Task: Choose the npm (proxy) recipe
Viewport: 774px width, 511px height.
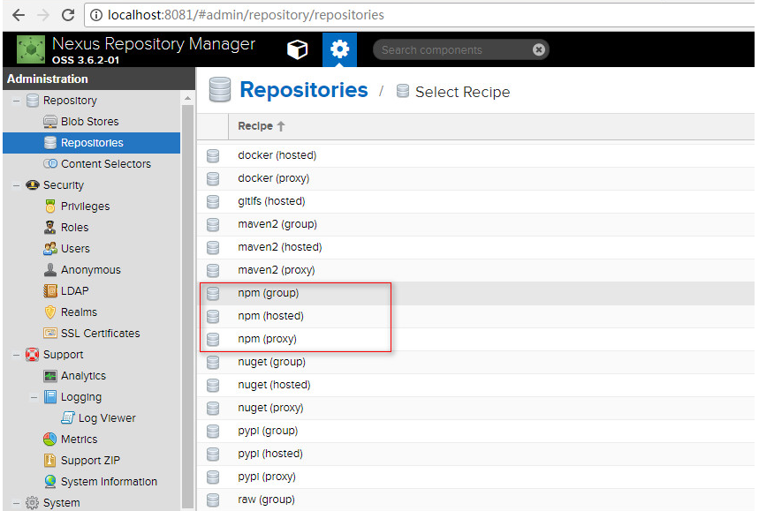Action: pyautogui.click(x=267, y=339)
